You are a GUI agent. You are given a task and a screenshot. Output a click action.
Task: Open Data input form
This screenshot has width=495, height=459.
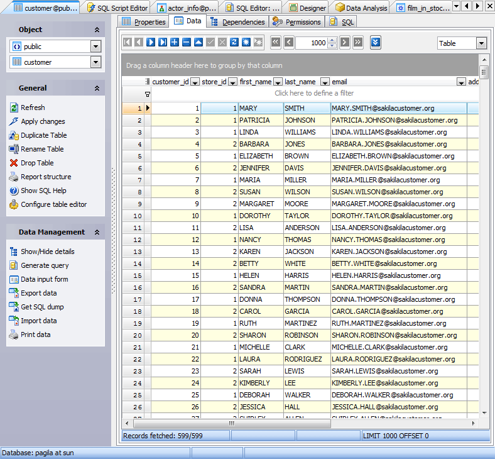pyautogui.click(x=45, y=280)
